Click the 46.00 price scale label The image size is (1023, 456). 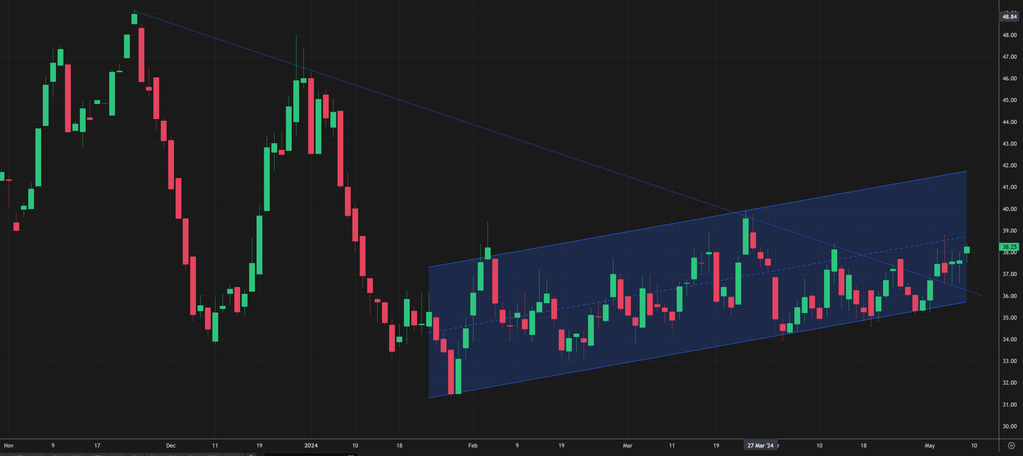[1009, 78]
